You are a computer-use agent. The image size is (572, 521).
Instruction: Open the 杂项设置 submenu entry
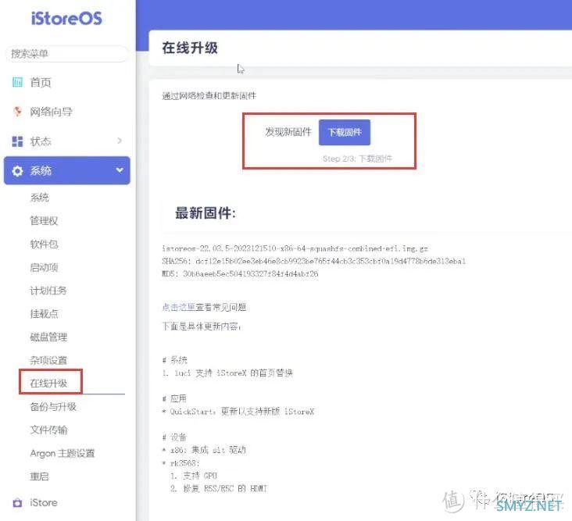point(48,360)
